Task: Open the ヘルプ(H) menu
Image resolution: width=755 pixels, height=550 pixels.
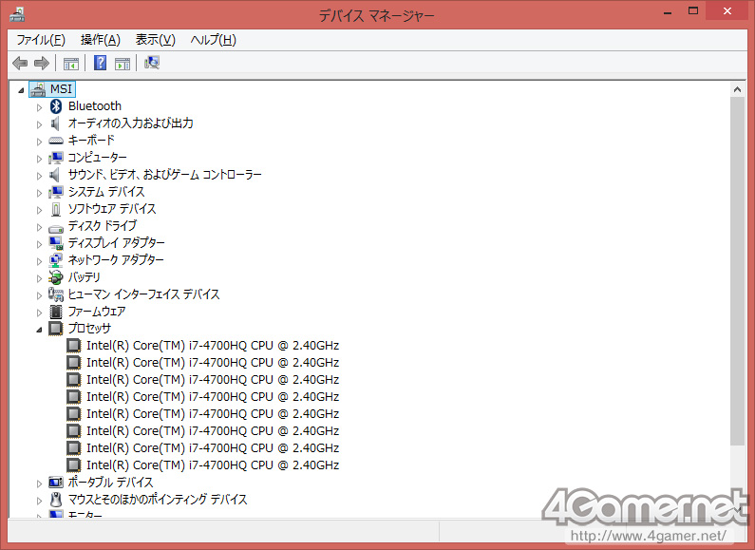Action: [214, 40]
